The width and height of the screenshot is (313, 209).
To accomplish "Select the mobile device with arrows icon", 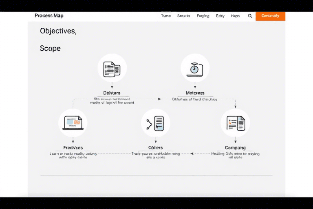I will [155, 123].
